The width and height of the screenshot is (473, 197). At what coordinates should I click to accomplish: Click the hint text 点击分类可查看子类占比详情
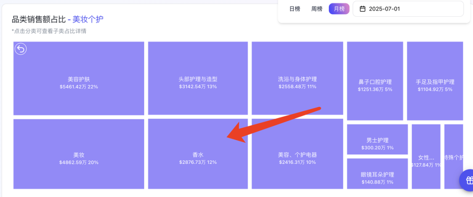tap(49, 31)
